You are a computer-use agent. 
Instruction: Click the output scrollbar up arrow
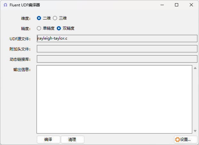click(195, 68)
